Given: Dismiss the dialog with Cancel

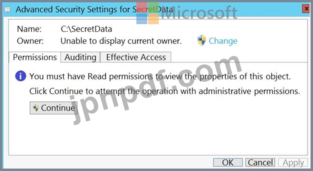Looking at the screenshot, I should pos(260,163).
